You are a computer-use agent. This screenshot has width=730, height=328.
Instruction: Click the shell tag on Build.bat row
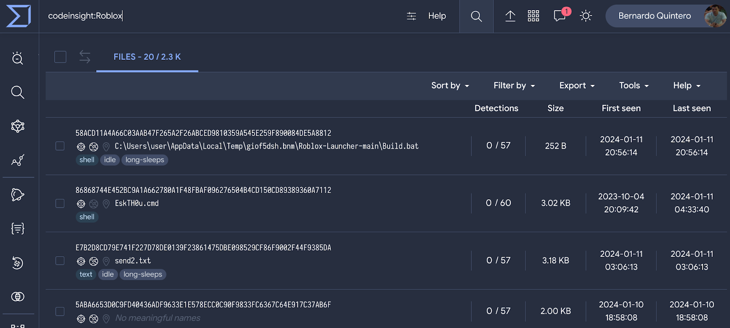tap(87, 160)
